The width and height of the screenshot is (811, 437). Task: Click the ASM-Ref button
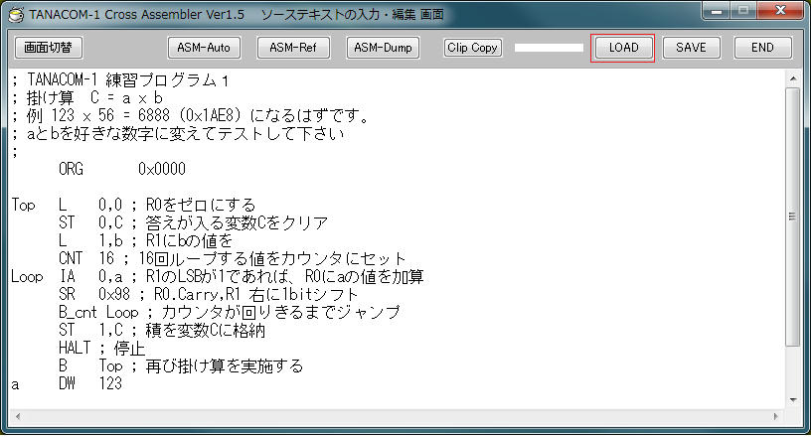293,48
